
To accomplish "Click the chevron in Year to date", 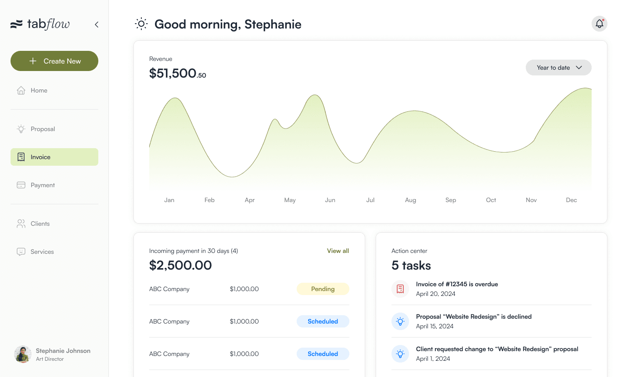I will tap(579, 68).
